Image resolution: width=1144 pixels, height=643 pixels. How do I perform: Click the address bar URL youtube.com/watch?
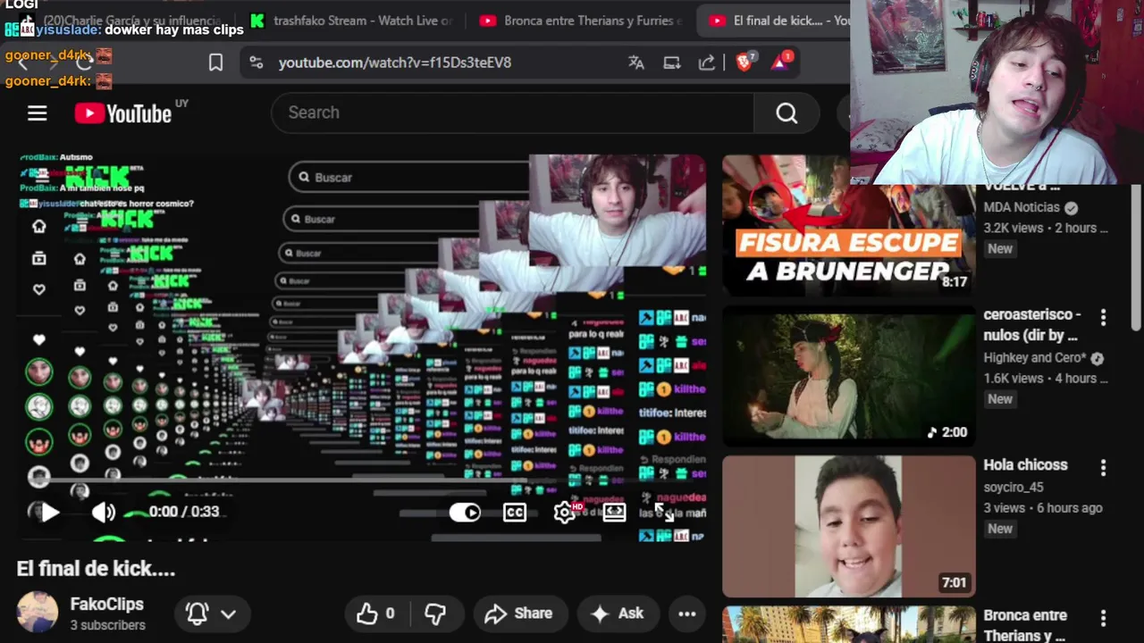[x=395, y=63]
